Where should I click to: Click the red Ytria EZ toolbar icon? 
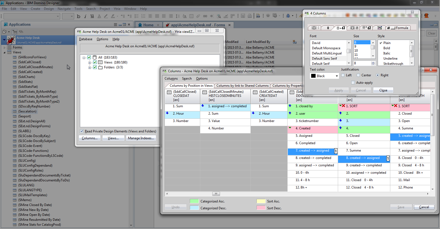427,16
